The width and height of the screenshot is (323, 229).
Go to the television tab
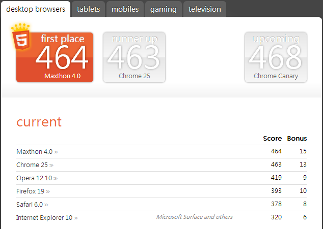204,9
